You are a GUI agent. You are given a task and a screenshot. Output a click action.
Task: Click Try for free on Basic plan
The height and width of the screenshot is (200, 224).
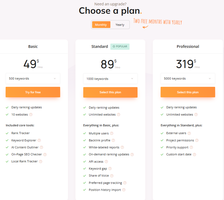[x=33, y=92]
